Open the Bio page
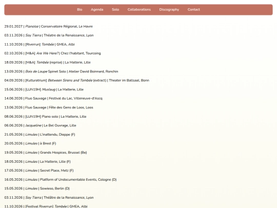The width and height of the screenshot is (277, 208). click(80, 10)
